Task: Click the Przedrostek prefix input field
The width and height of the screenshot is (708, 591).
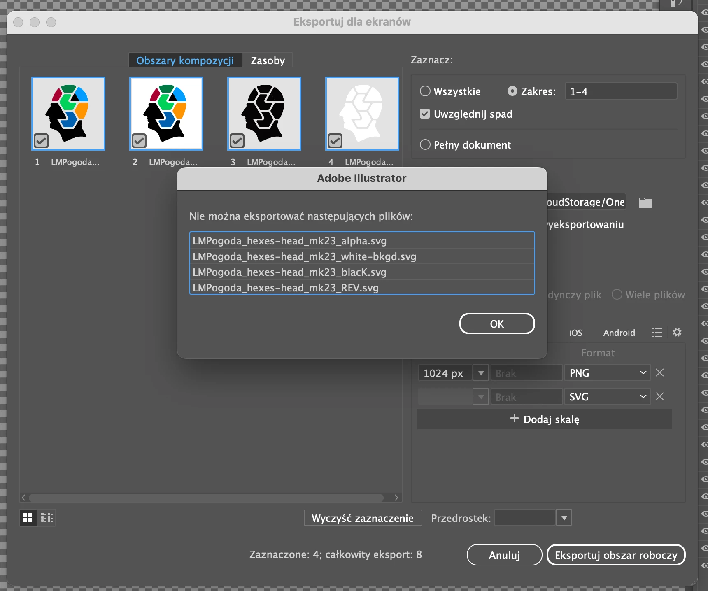Action: [525, 518]
